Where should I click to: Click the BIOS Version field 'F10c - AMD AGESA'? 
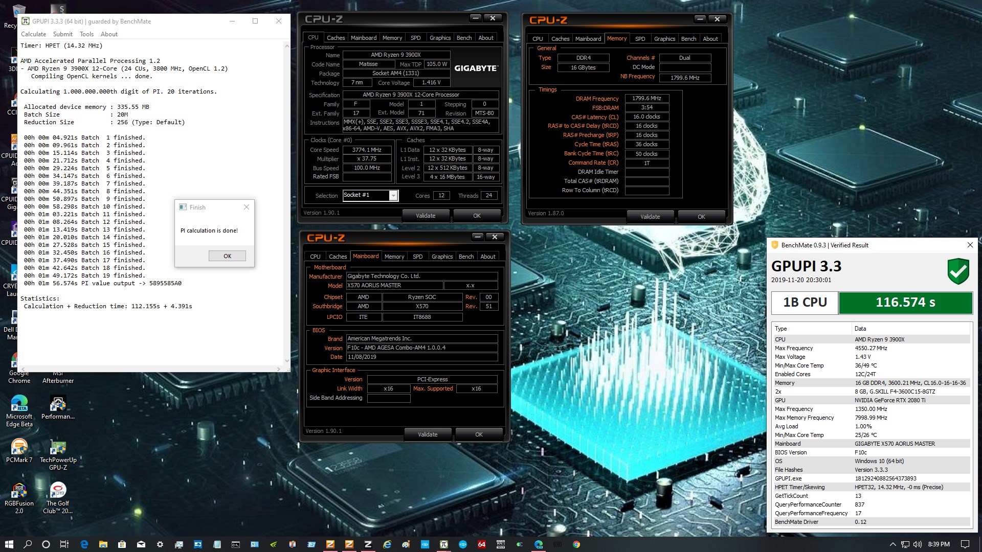click(422, 348)
